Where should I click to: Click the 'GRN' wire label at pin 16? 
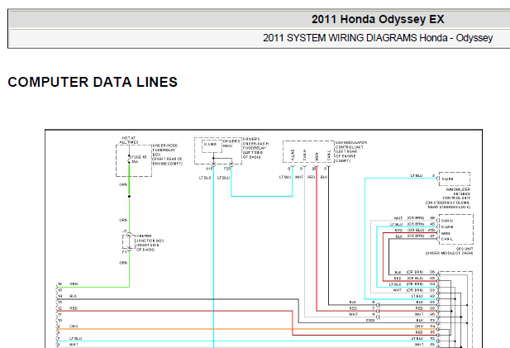[x=74, y=284]
